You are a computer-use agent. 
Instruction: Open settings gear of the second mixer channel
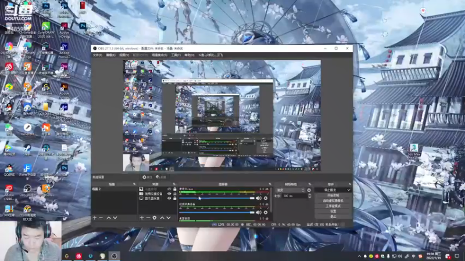coord(266,212)
